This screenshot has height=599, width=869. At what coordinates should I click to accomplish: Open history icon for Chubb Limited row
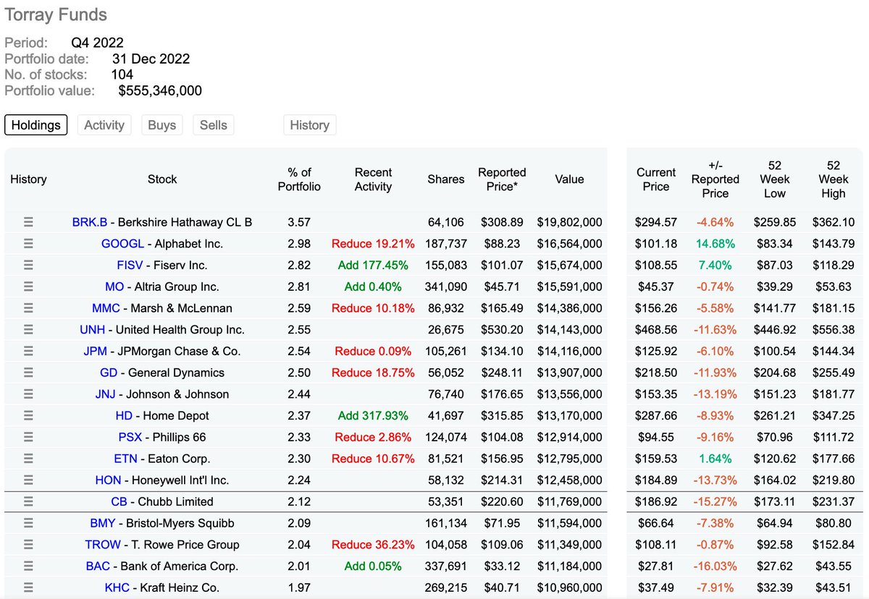(x=28, y=501)
